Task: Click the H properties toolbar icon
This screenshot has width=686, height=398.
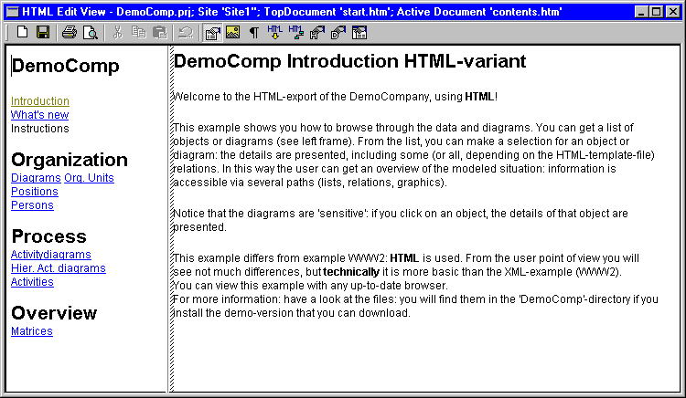Action: coord(317,32)
